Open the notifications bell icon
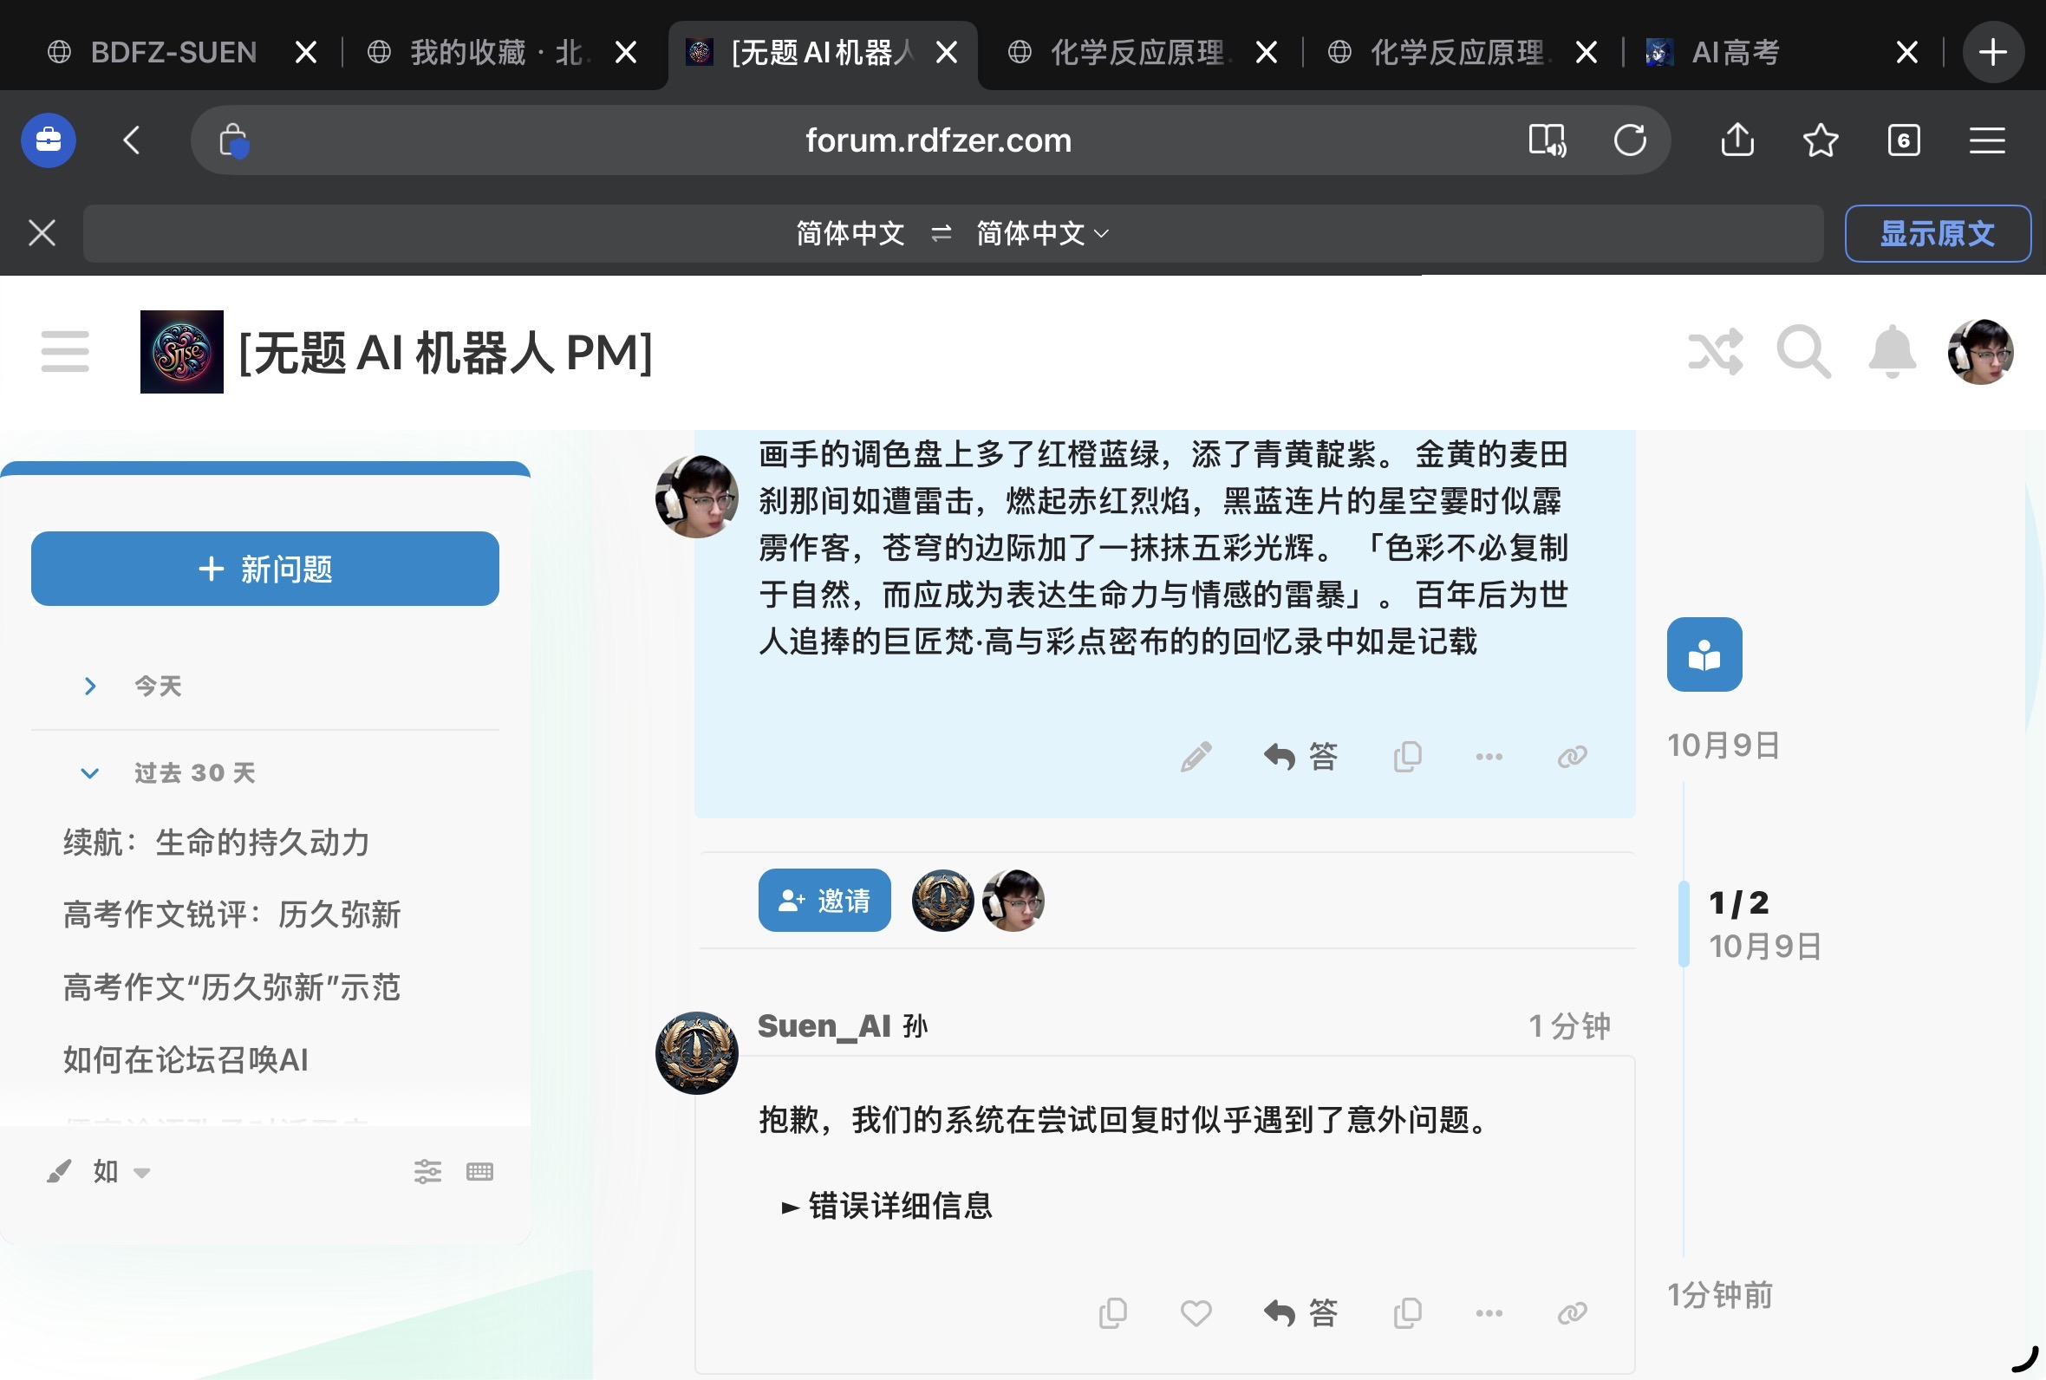The image size is (2046, 1380). [x=1891, y=352]
